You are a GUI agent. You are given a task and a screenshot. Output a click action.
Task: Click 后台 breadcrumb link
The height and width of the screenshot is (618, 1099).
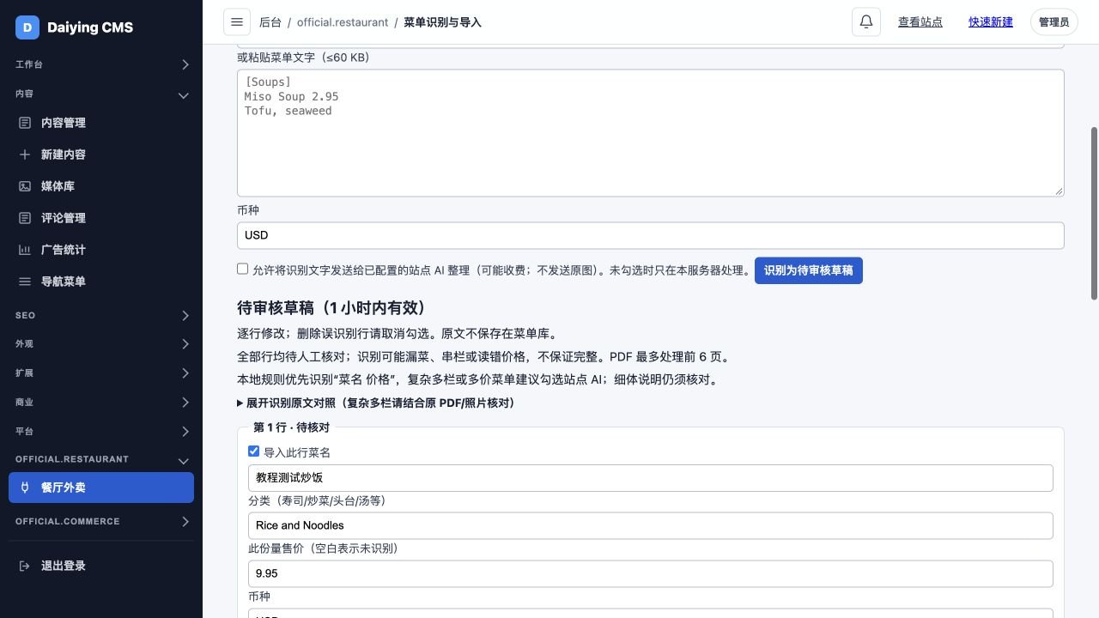click(x=270, y=22)
